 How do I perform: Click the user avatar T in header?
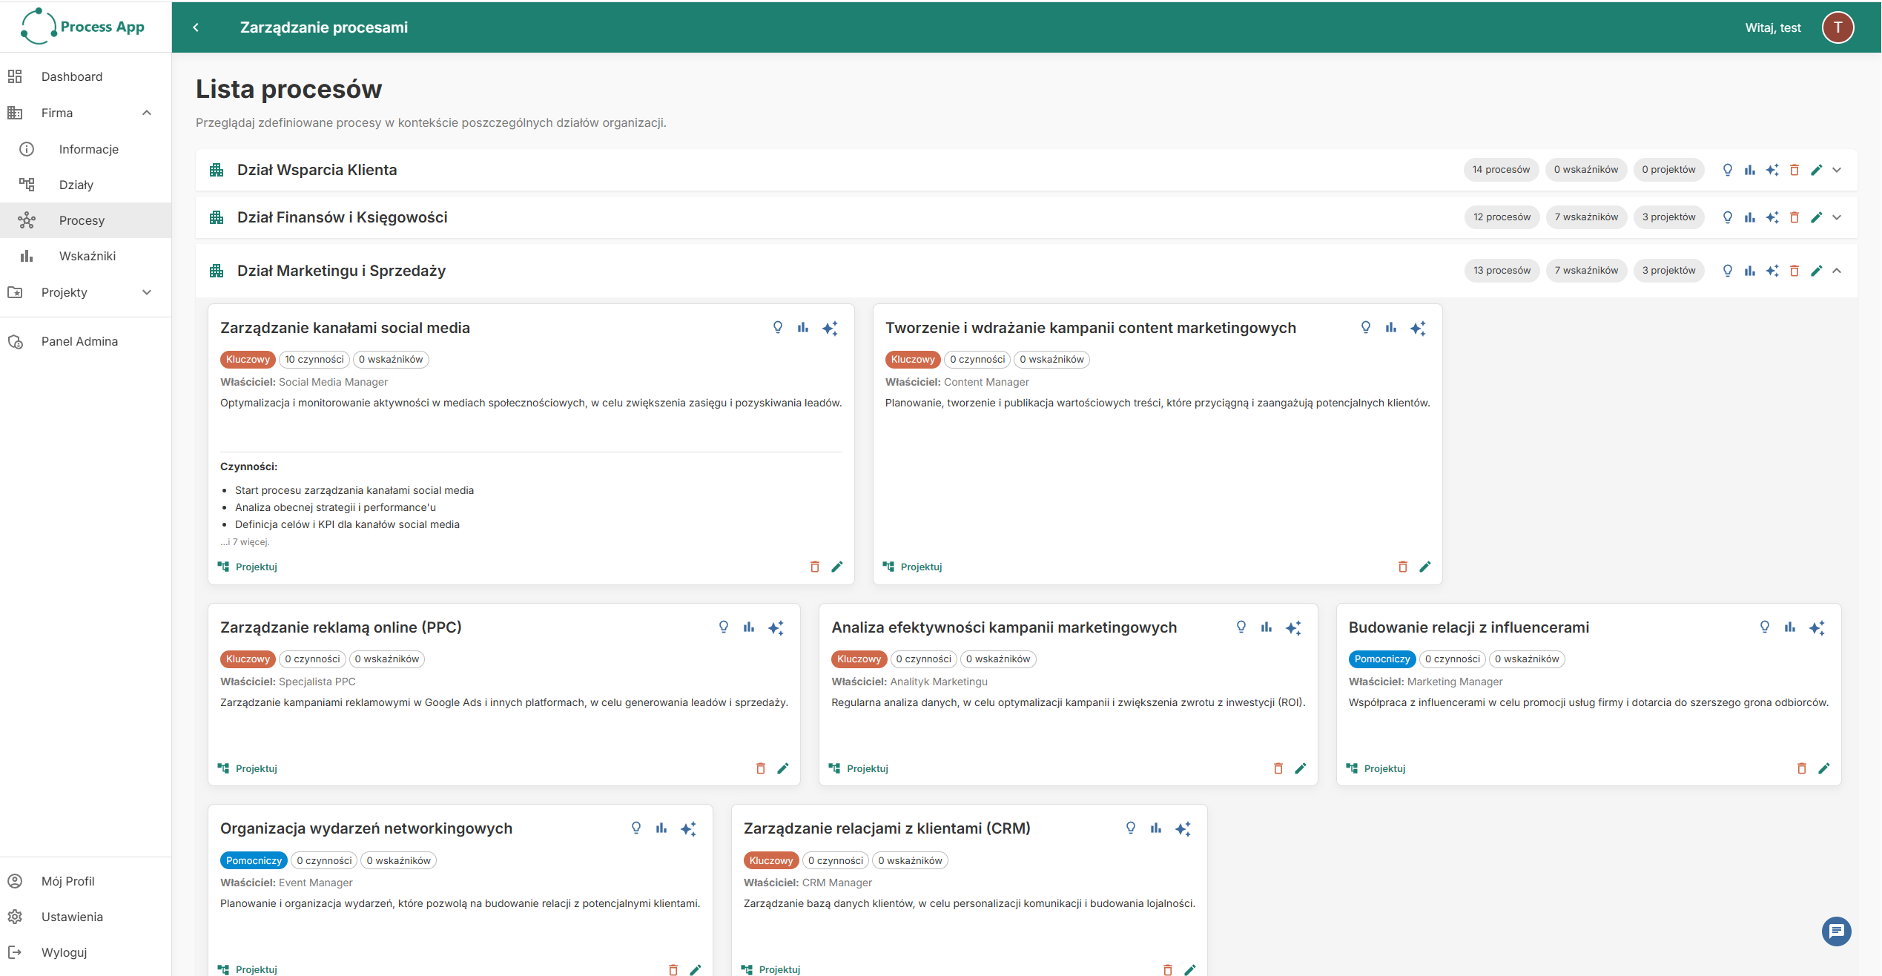coord(1838,27)
